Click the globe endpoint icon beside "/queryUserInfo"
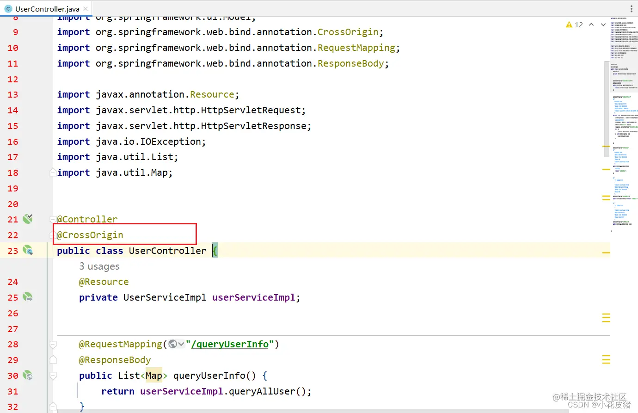This screenshot has width=638, height=413. pos(173,344)
